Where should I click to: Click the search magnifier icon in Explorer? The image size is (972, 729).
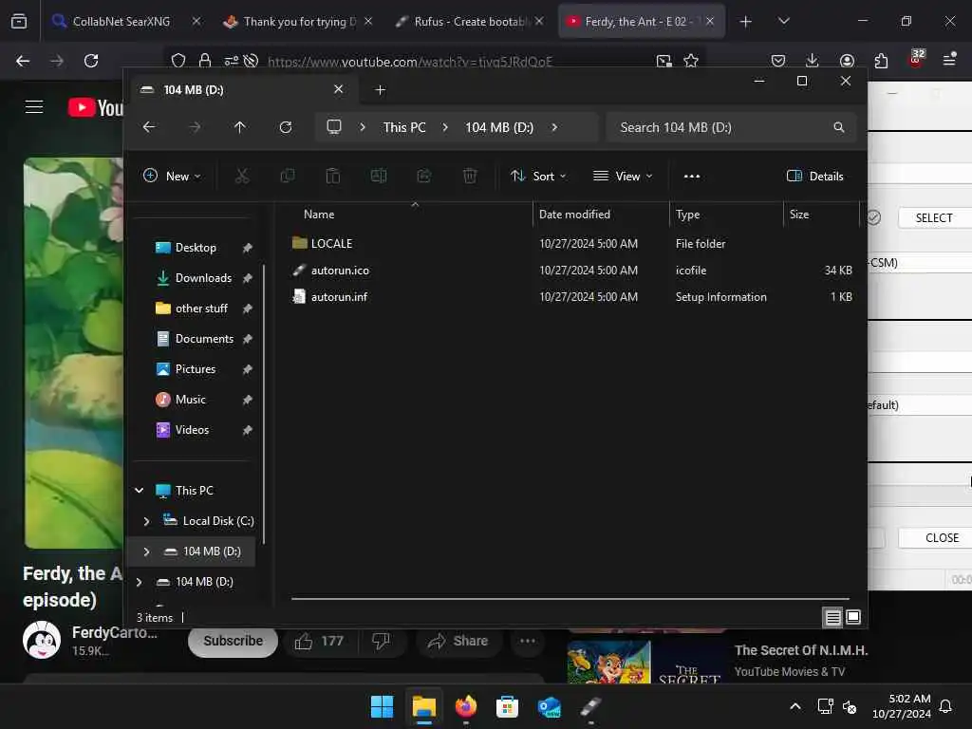click(x=839, y=127)
